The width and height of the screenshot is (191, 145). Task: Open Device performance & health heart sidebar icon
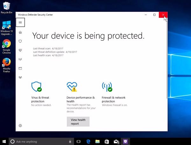20,50
